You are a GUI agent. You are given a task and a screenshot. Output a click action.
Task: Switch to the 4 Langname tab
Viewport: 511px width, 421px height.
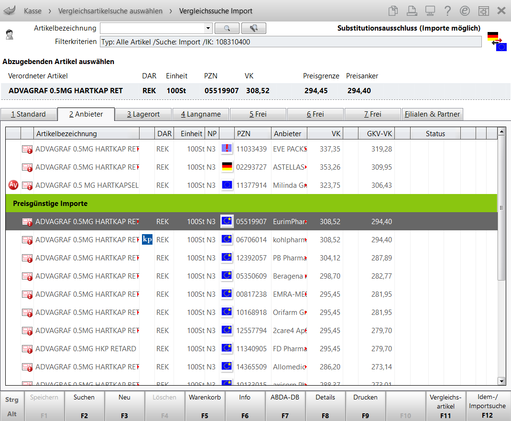[201, 114]
